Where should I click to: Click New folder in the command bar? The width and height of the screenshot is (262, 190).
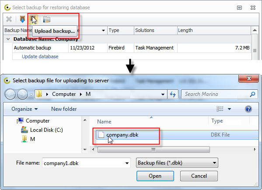click(64, 109)
